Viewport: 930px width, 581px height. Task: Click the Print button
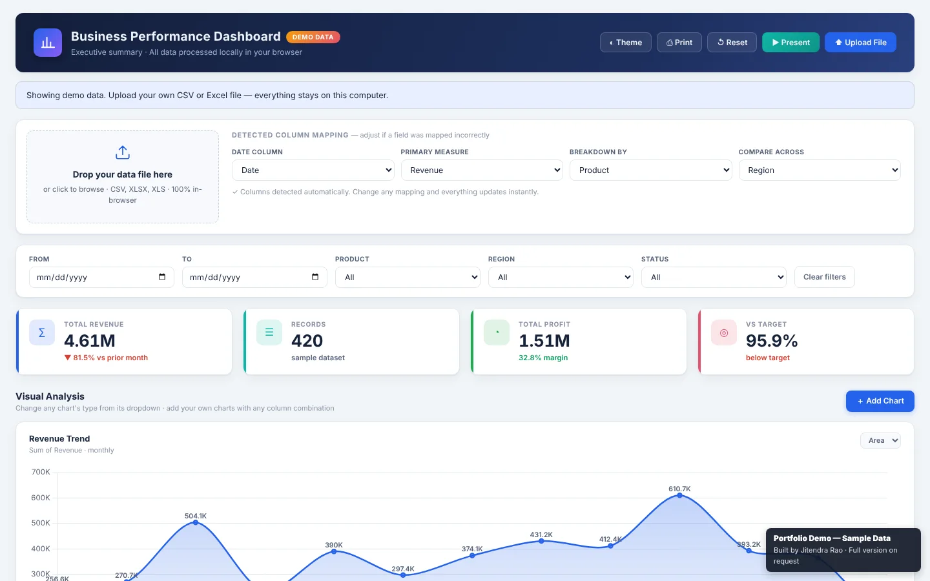click(x=679, y=43)
